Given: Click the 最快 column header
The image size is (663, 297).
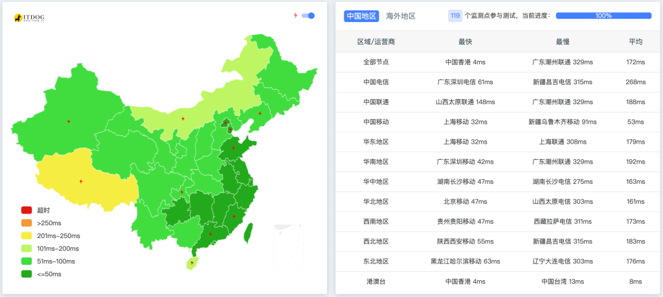Looking at the screenshot, I should click(x=465, y=41).
